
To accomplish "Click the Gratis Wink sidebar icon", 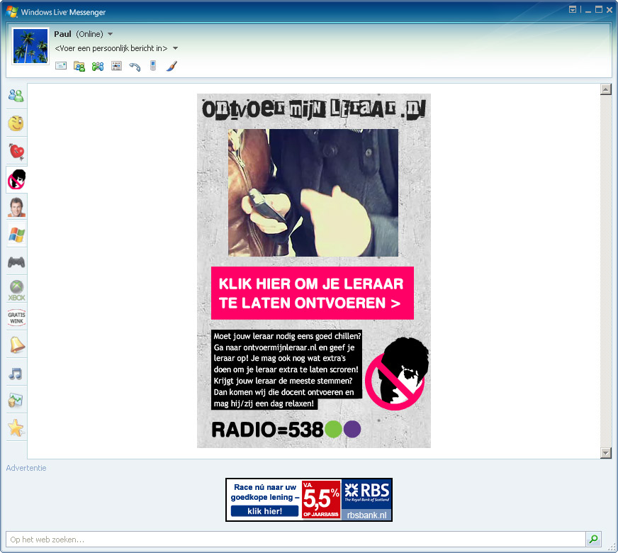I will [x=16, y=317].
